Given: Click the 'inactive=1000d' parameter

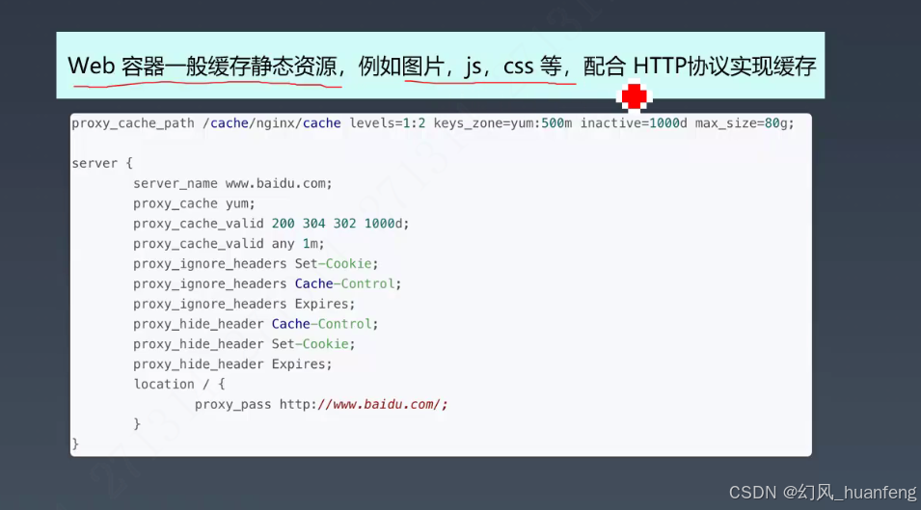Looking at the screenshot, I should (x=634, y=123).
